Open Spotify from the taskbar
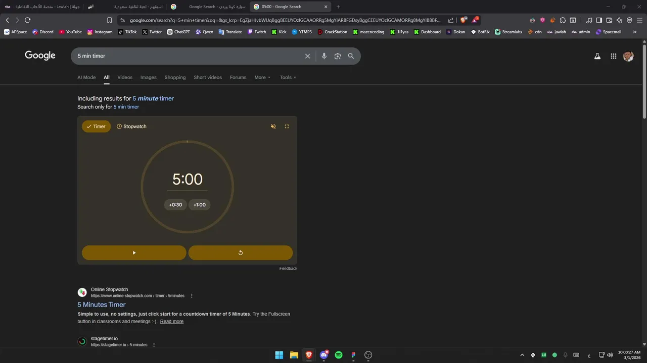This screenshot has height=363, width=647. tap(339, 355)
